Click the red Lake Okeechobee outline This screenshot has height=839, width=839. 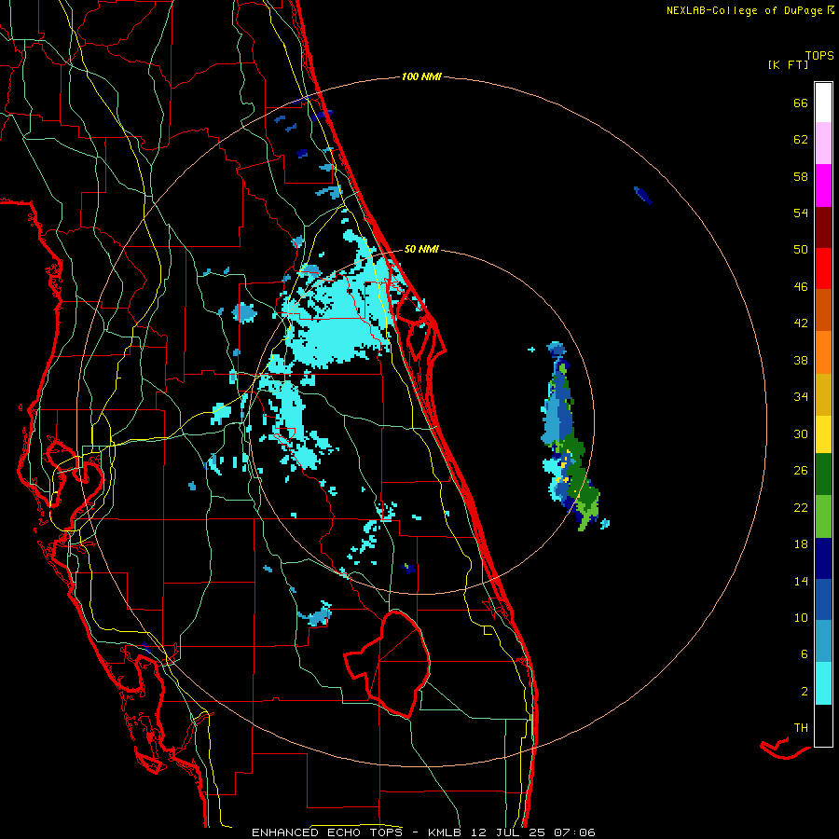coord(389,664)
